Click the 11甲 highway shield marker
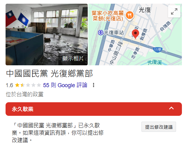The height and width of the screenshot is (150, 185). (x=158, y=50)
